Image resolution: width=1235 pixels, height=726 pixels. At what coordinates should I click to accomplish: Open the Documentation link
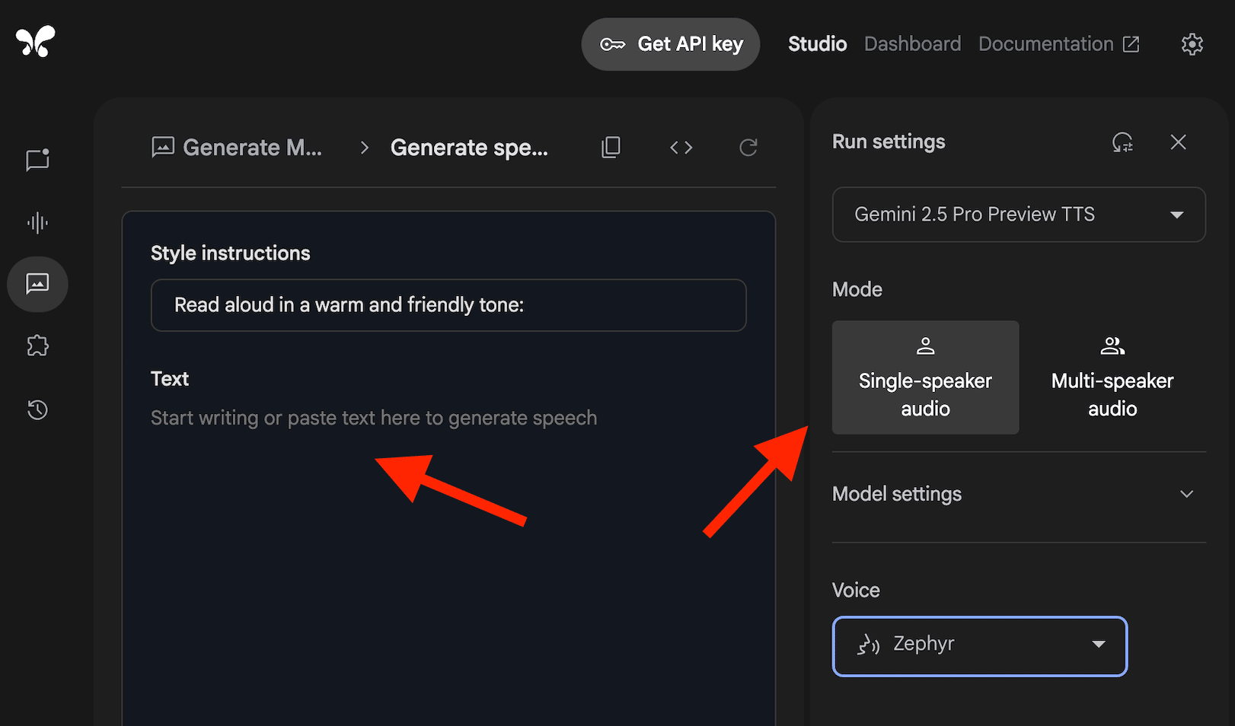[1058, 44]
